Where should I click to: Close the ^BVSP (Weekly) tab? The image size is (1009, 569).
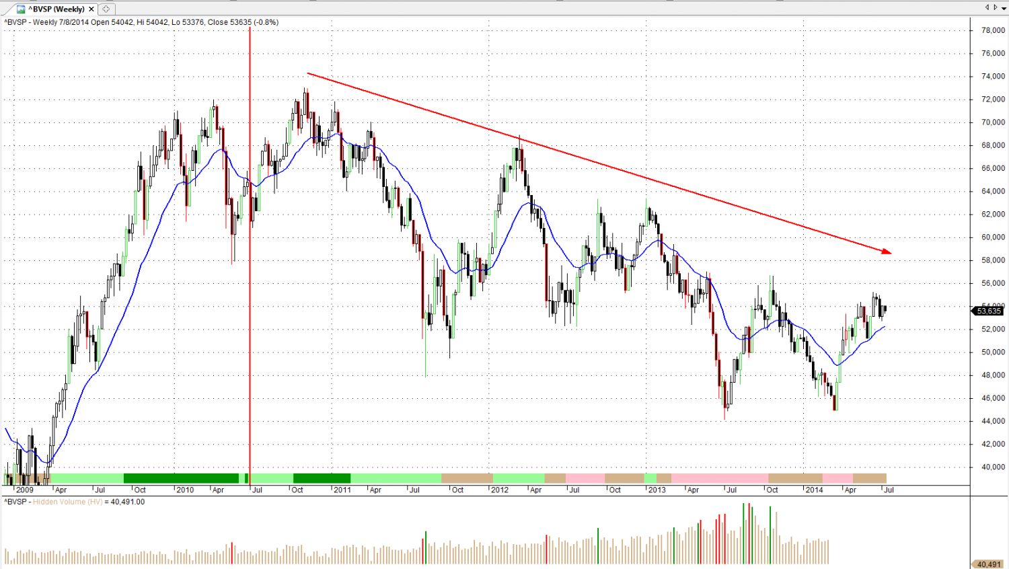point(91,9)
